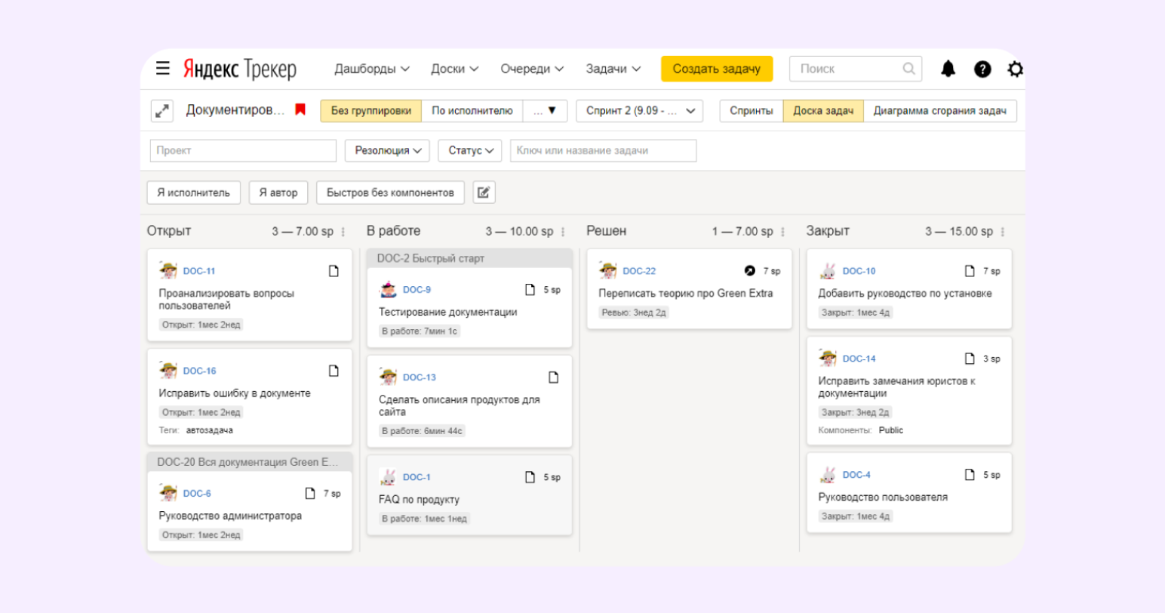The height and width of the screenshot is (613, 1165).
Task: Open settings gear icon
Action: click(x=1015, y=69)
